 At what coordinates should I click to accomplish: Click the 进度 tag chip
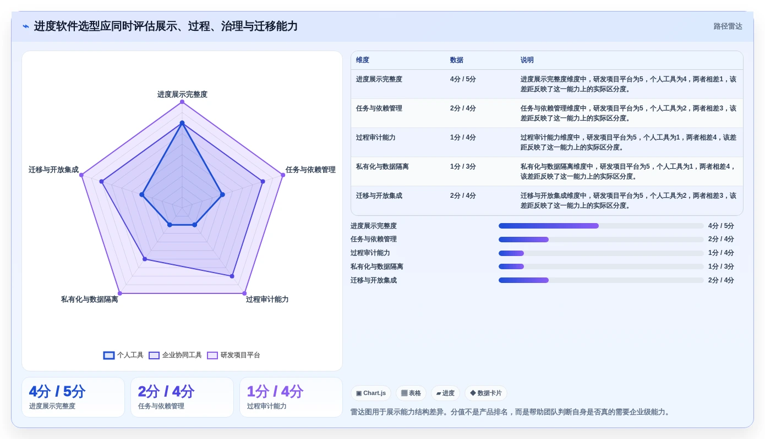445,393
